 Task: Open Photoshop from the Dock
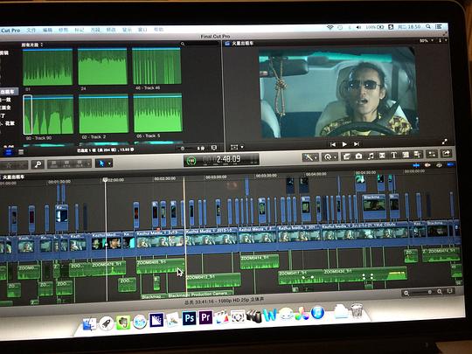coord(189,318)
